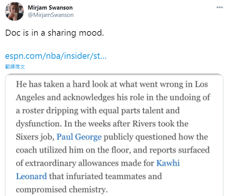This screenshot has height=196, width=228.
Task: Open the tweet's three-dot more options menu
Action: click(x=220, y=7)
